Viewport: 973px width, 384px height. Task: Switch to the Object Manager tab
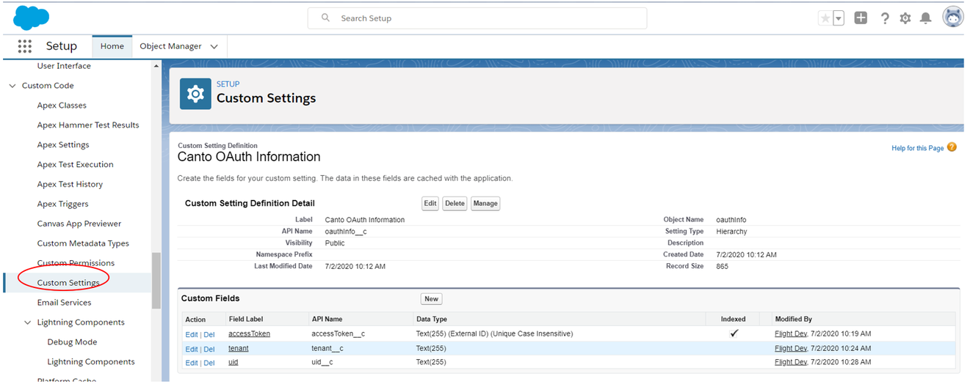pos(170,46)
